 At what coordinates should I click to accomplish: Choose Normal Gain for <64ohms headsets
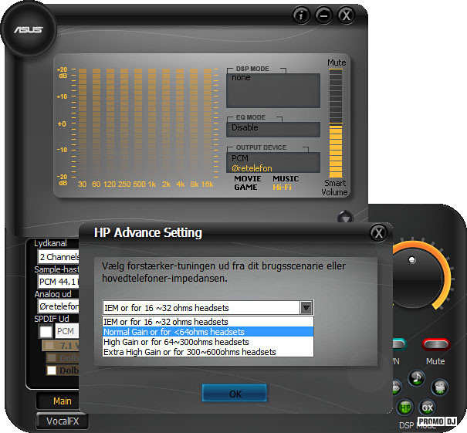click(174, 332)
